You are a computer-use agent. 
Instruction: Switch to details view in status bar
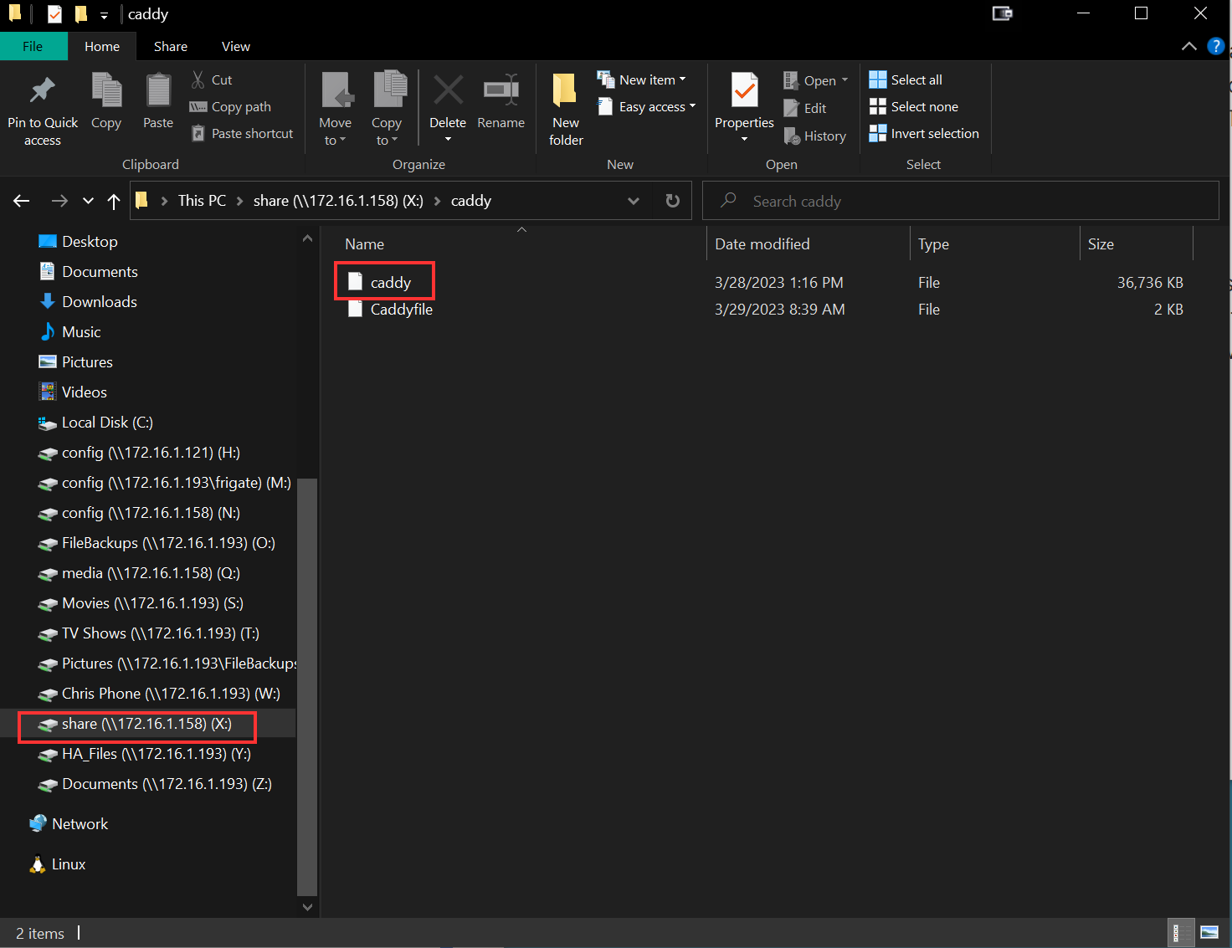tap(1177, 932)
